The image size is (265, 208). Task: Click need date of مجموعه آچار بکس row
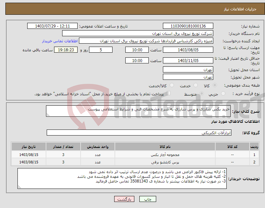click(29, 155)
